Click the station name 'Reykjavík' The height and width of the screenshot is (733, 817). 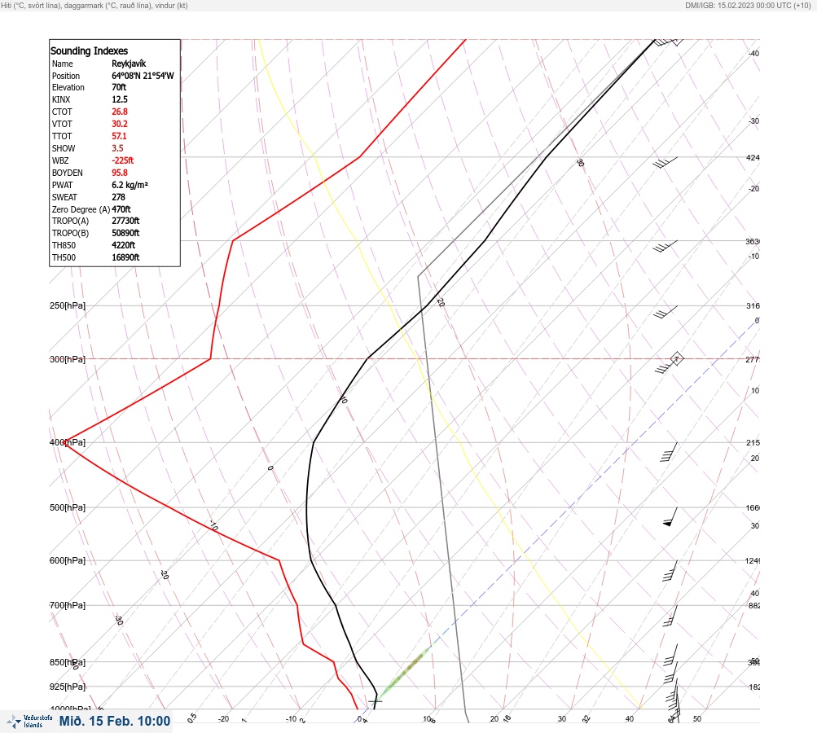tap(129, 64)
